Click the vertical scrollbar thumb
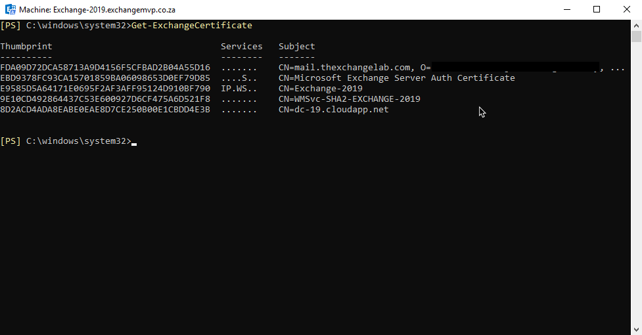642x335 pixels. coord(636,36)
